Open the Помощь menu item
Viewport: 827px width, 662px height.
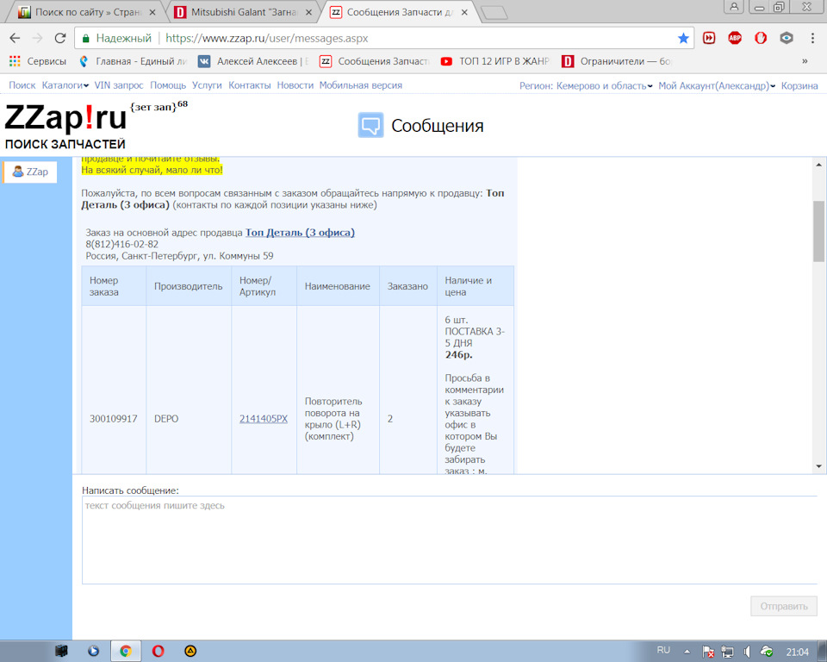pyautogui.click(x=168, y=85)
